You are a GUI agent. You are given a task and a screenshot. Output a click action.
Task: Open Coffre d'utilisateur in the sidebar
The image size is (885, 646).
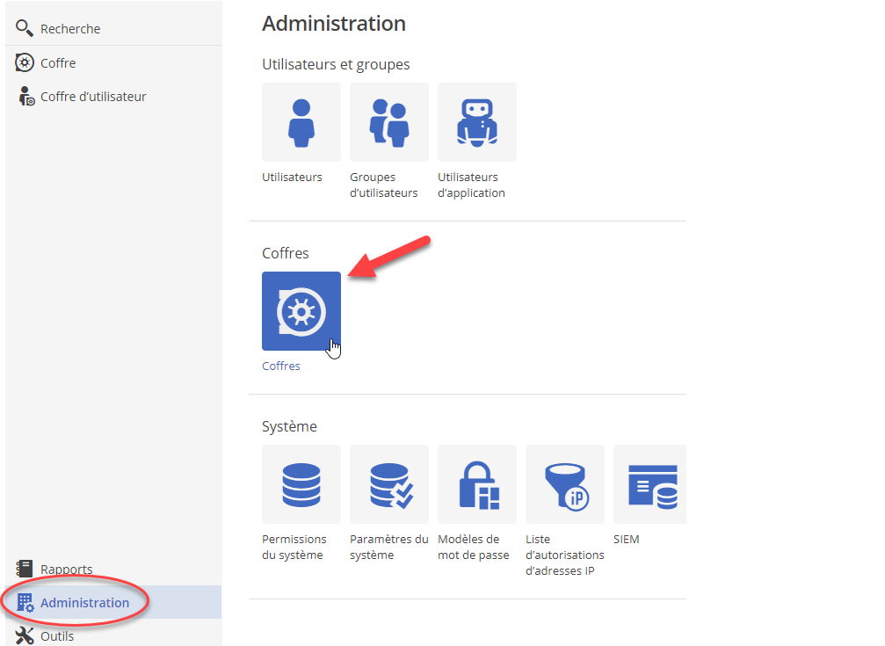93,97
